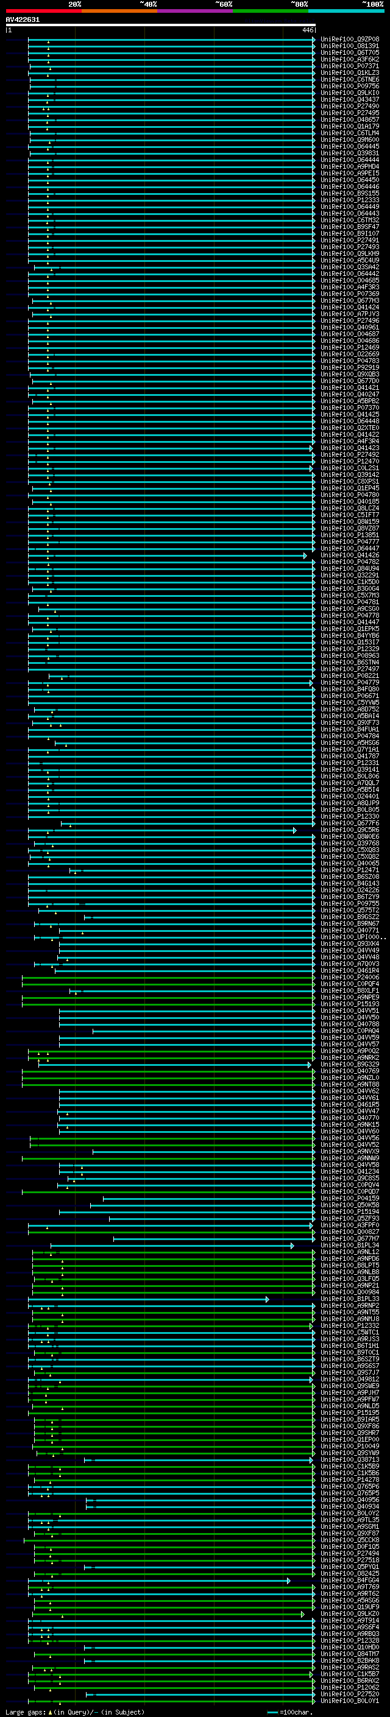Select the UniRef100_A9PHD4 label
The width and height of the screenshot is (390, 1717).
tap(349, 166)
